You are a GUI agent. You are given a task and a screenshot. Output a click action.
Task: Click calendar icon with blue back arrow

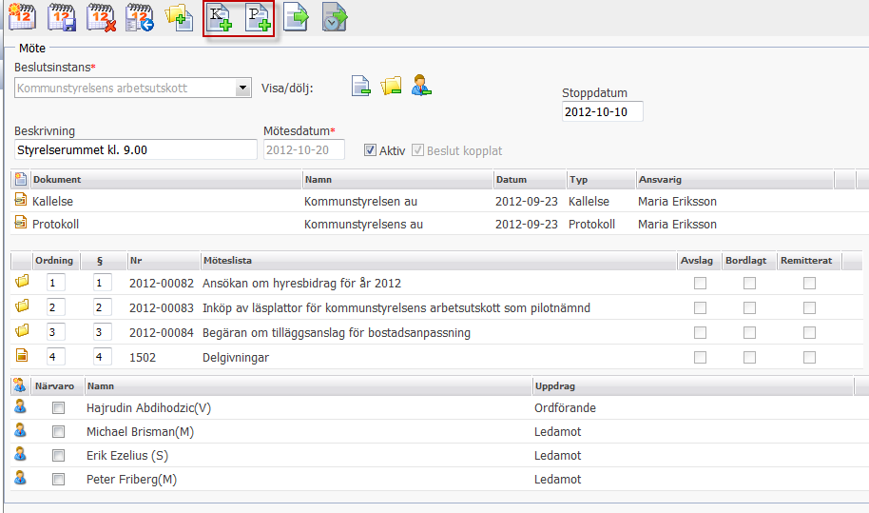pyautogui.click(x=140, y=17)
